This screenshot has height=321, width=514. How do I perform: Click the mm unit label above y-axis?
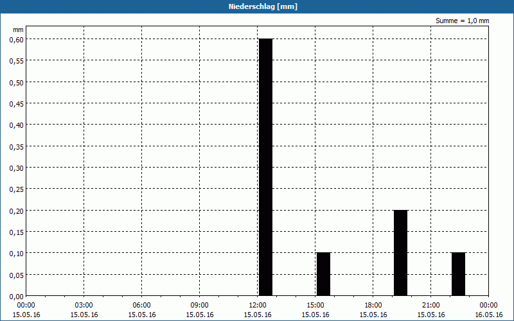[18, 30]
